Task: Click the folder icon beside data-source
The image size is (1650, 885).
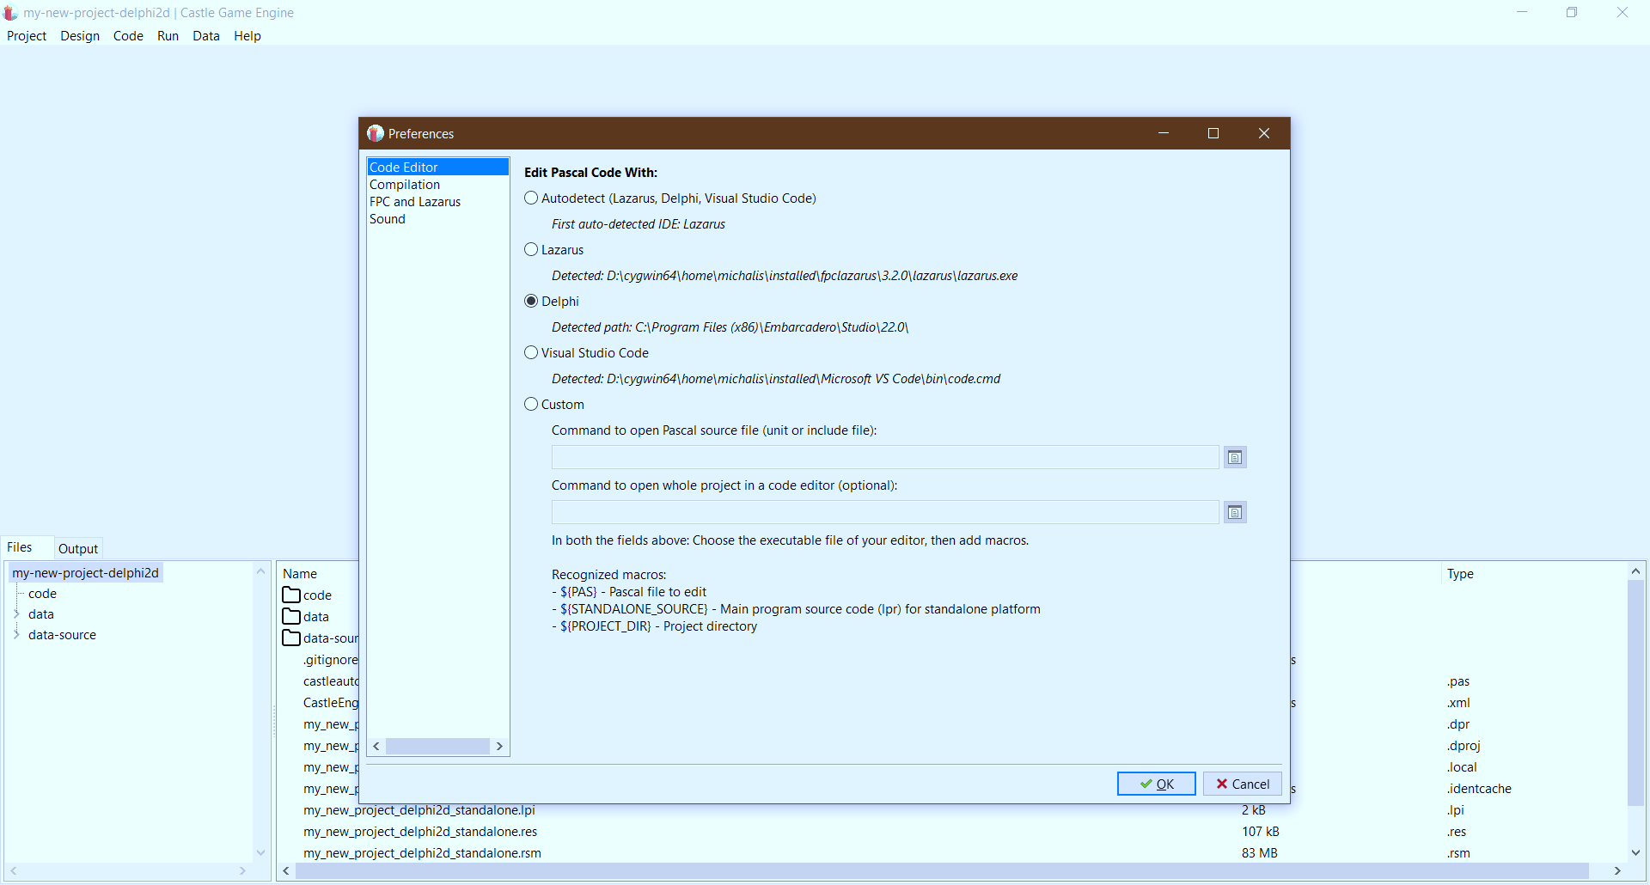Action: click(292, 637)
